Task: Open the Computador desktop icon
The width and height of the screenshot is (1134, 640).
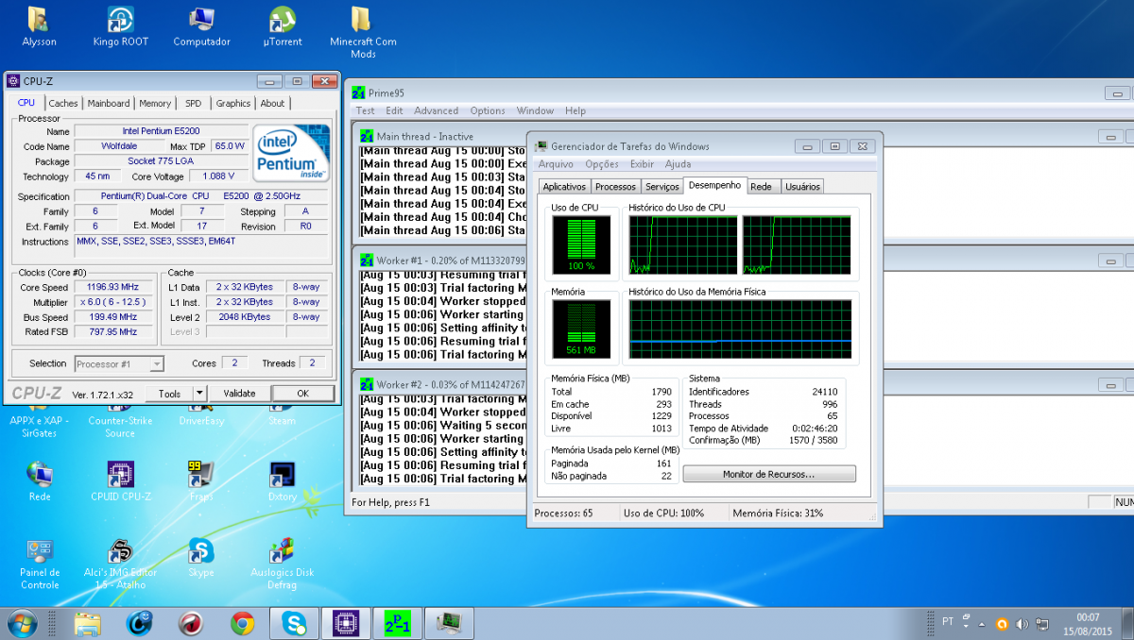Action: pos(201,26)
